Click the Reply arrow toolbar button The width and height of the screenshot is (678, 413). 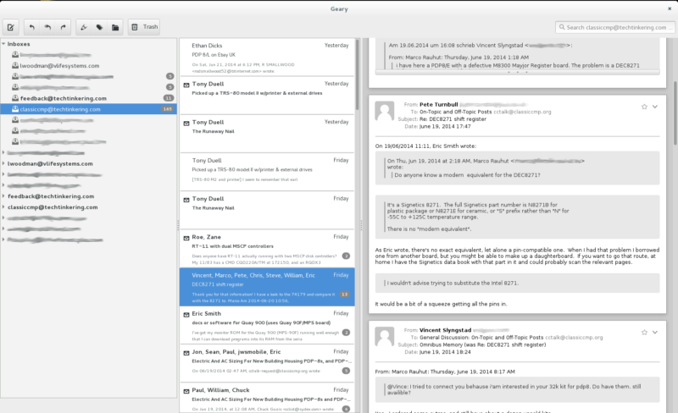(32, 27)
